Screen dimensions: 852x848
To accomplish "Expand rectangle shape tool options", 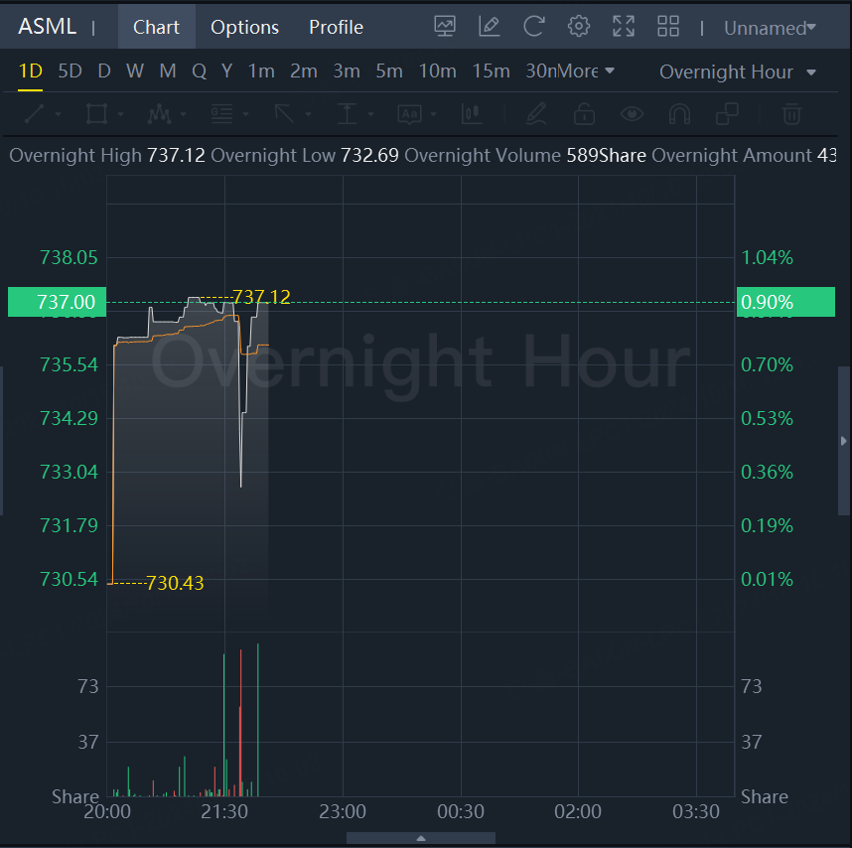I will 120,114.
